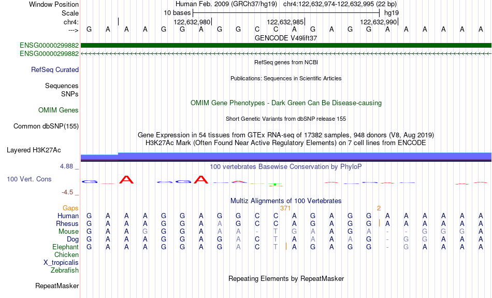Select the lower ENSG00000299882 track label
The height and width of the screenshot is (298, 492).
click(49, 54)
